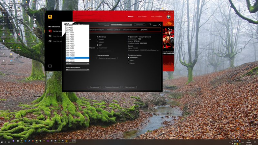Switch input language via РУС indicator

tap(243, 142)
